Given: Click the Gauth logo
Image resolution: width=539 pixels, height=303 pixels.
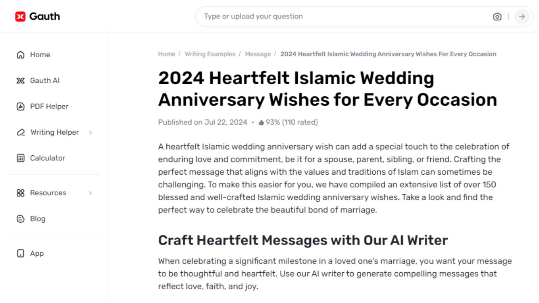Looking at the screenshot, I should tap(37, 16).
